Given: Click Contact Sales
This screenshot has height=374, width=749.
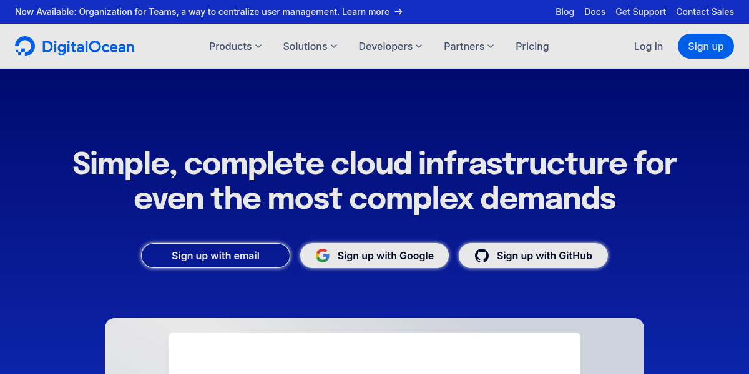Looking at the screenshot, I should 705,12.
